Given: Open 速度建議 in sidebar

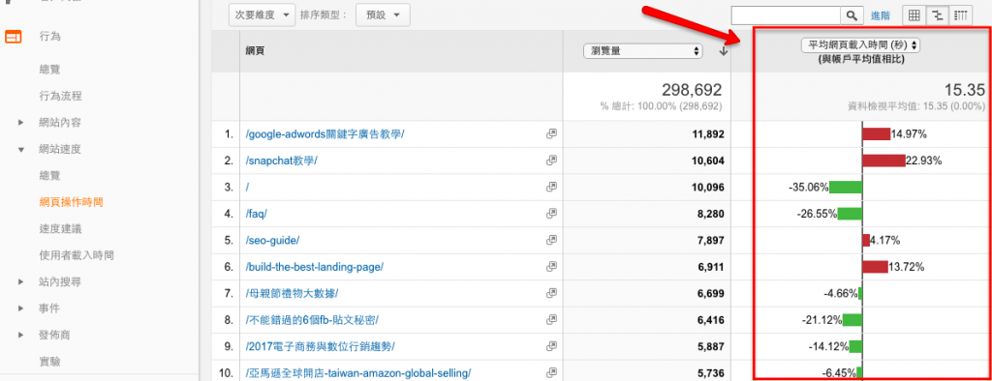Looking at the screenshot, I should (x=61, y=229).
